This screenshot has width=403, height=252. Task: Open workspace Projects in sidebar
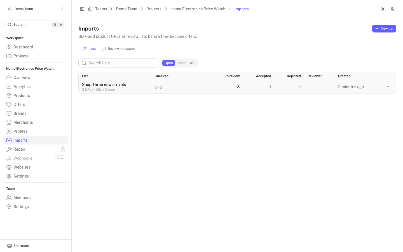tap(36, 56)
